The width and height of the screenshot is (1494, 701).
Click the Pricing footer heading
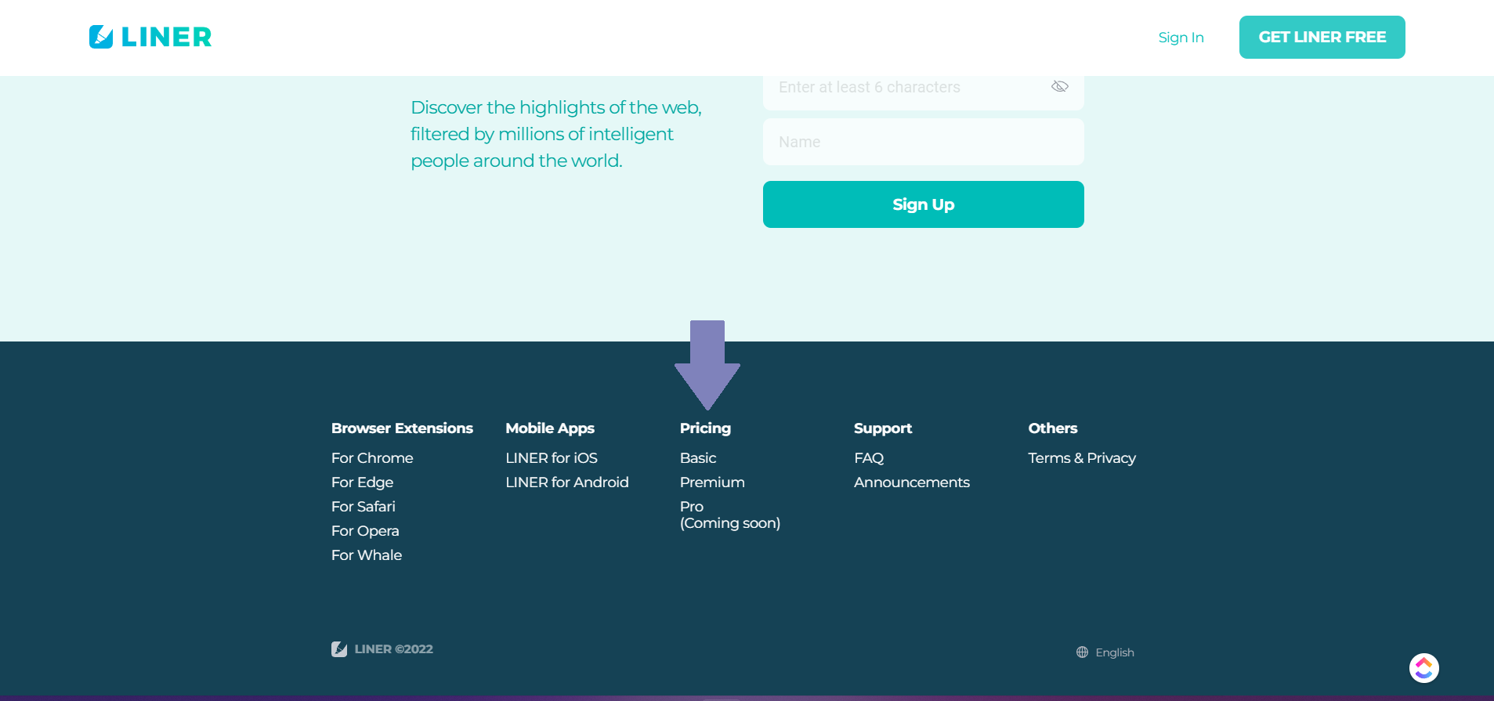(705, 428)
